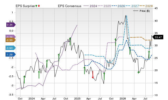Viewport: 168px width, 100px height.
Task: Toggle the 2024 consensus series in legend
Action: [x=90, y=6]
